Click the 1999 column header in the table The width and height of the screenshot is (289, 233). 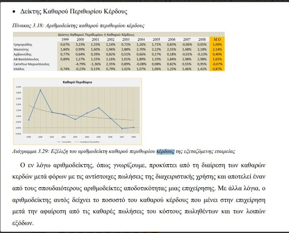[65, 39]
